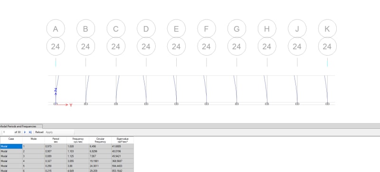Click the Circular Frequency column header
Screen dimensions: 380x172
click(x=100, y=140)
